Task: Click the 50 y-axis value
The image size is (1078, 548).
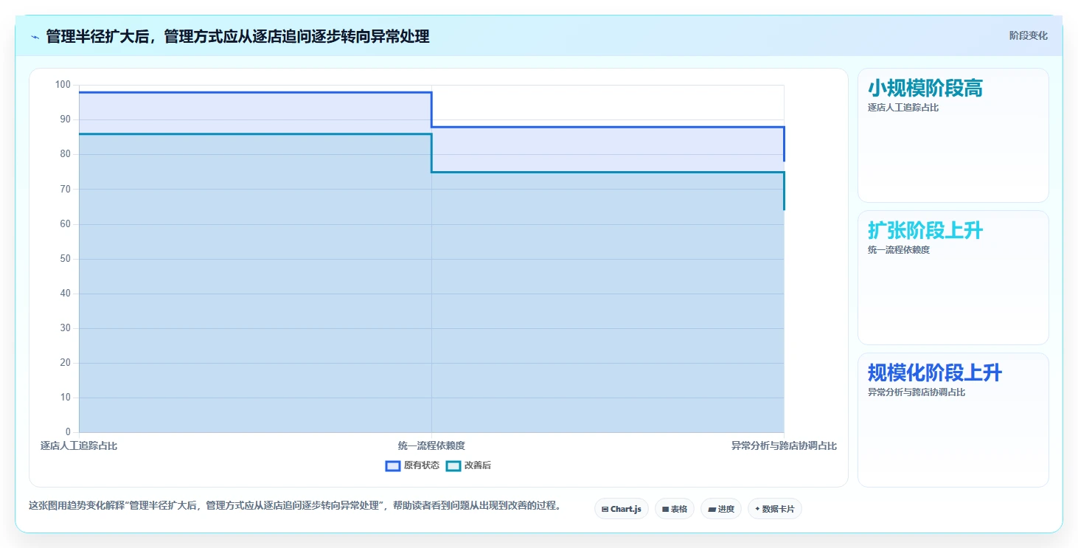Action: tap(65, 259)
